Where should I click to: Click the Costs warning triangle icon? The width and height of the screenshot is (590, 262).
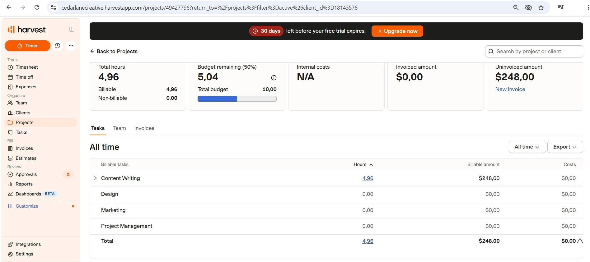(580, 241)
